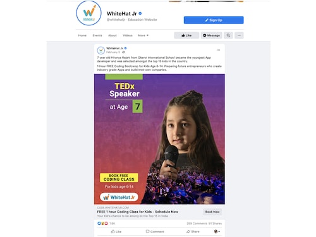Share the post using Share button
The height and width of the screenshot is (237, 316).
(193, 231)
